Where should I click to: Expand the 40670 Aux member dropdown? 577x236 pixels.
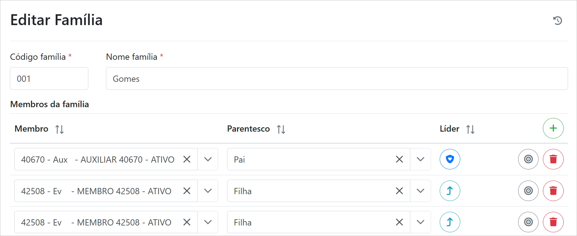208,159
